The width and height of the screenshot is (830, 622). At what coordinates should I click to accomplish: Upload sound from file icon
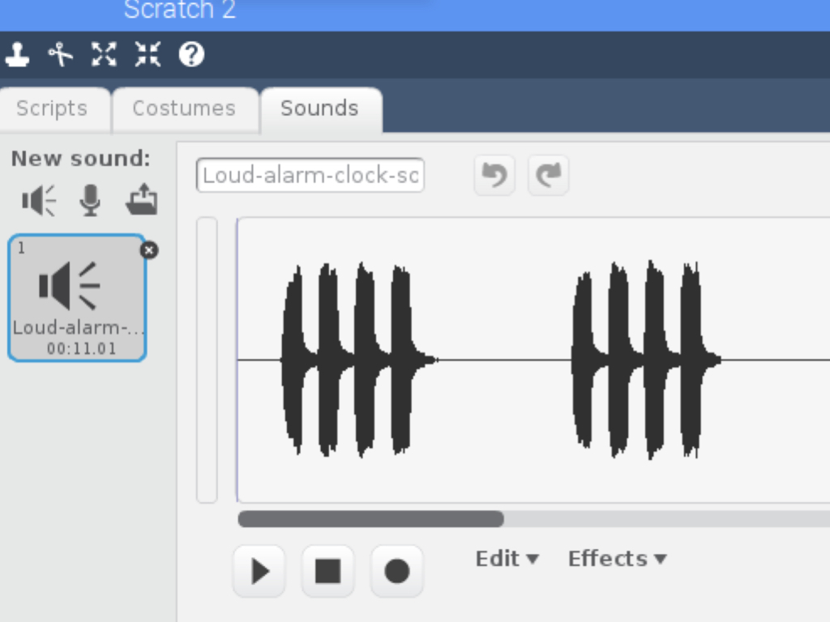pos(142,199)
